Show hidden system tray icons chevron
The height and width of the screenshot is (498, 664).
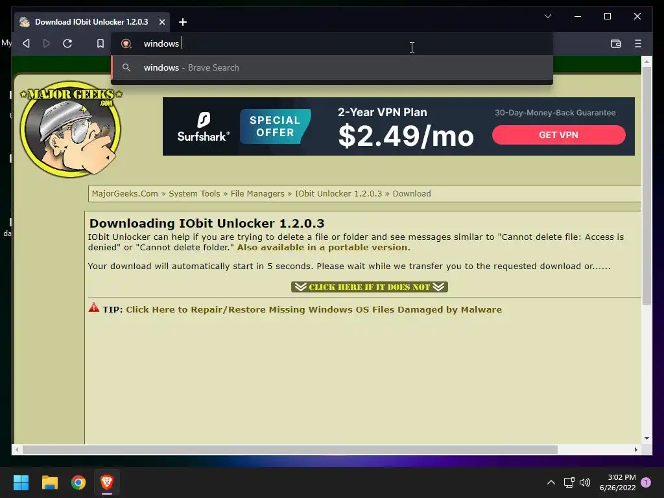tap(551, 482)
